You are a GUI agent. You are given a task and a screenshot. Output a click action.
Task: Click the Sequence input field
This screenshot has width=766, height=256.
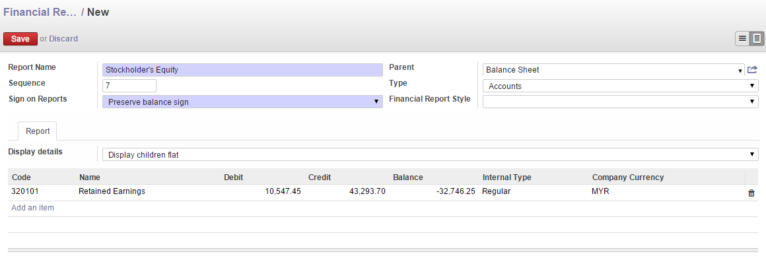pos(129,86)
